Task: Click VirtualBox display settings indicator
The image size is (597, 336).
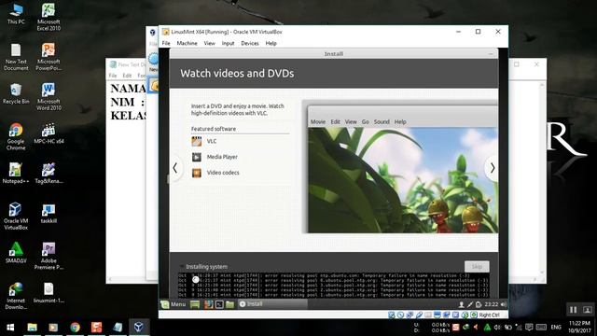Action: (437, 315)
